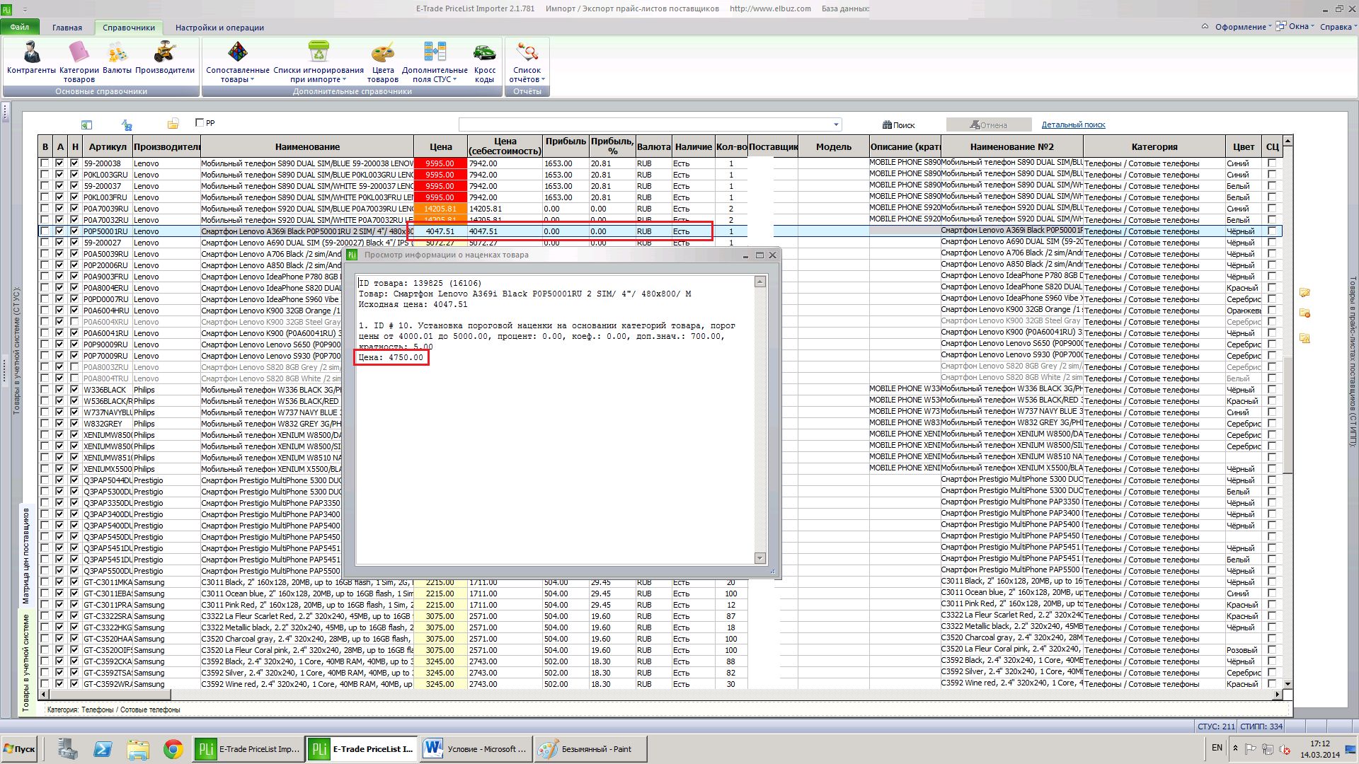Image resolution: width=1359 pixels, height=764 pixels.
Task: Click the top folder icon on right sidebar
Action: pos(1304,293)
